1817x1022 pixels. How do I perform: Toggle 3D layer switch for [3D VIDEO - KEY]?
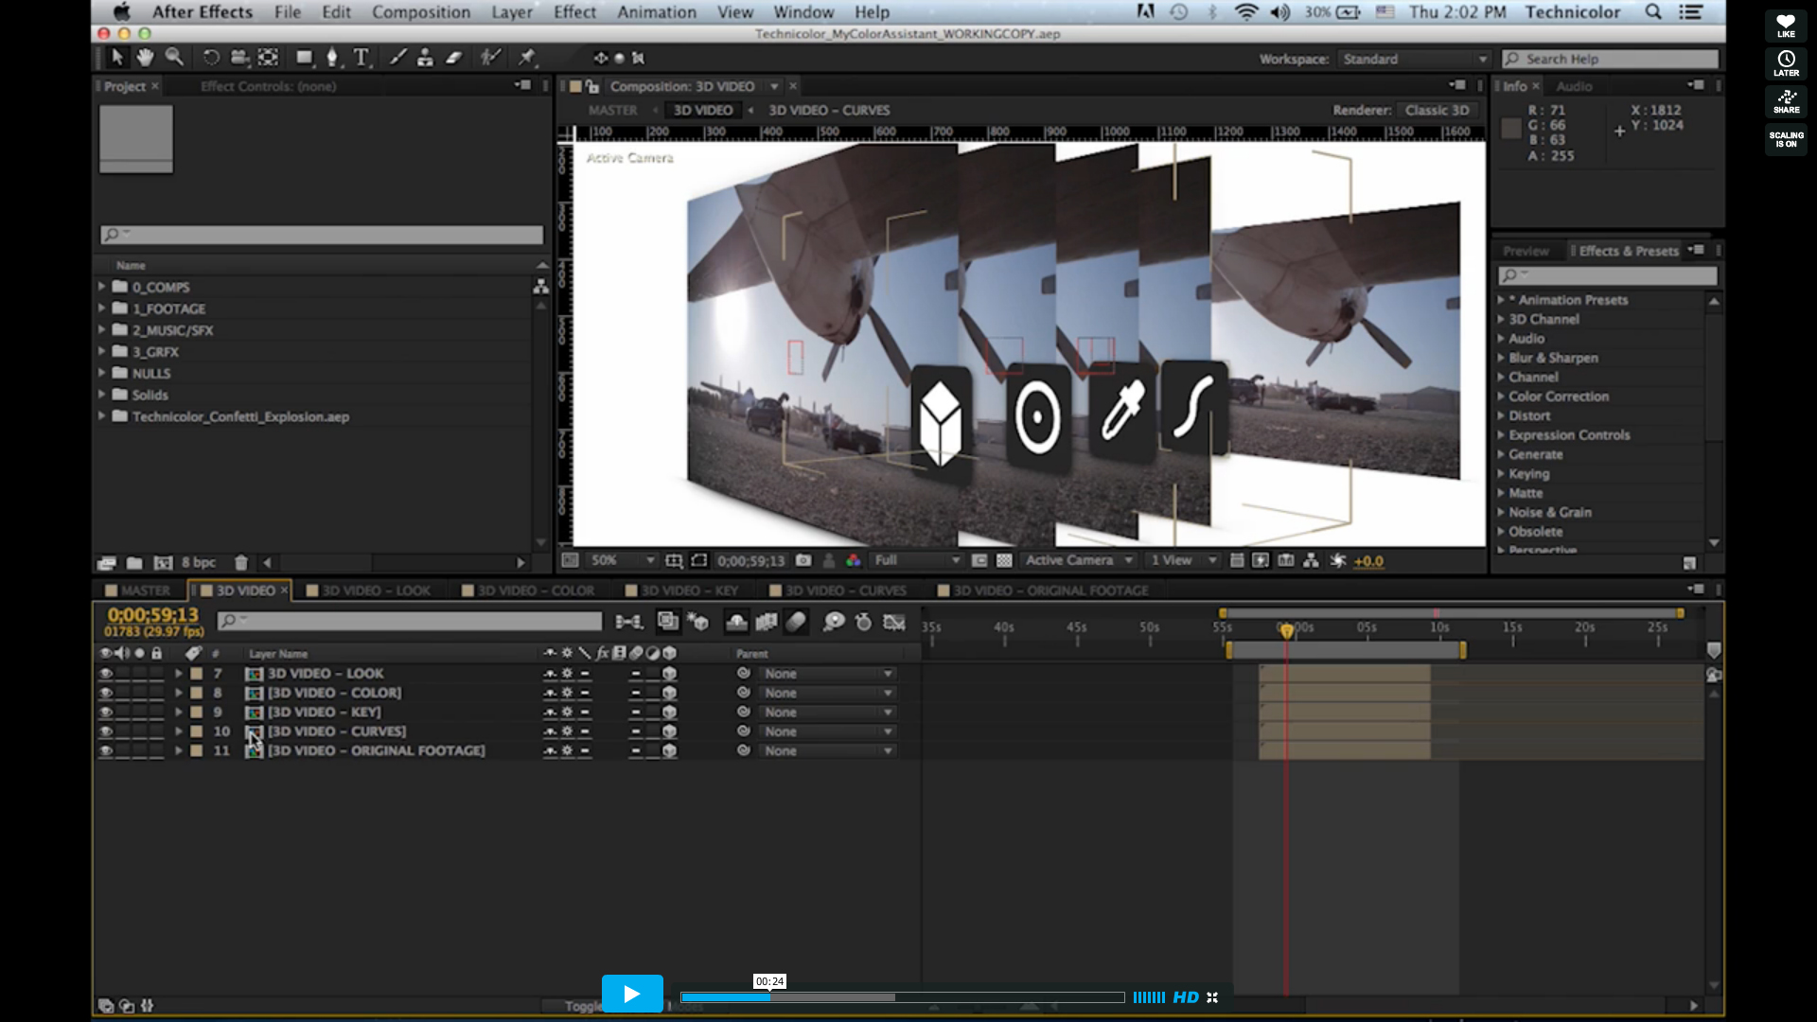(669, 712)
